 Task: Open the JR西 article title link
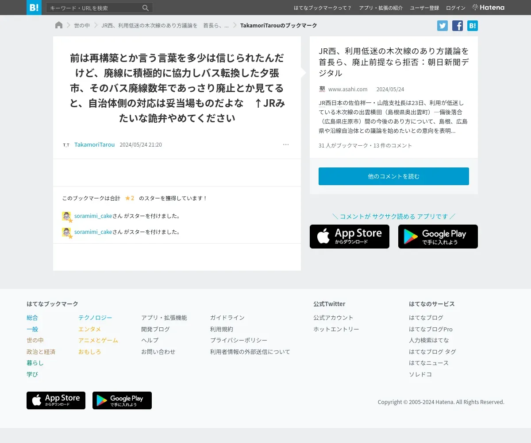pyautogui.click(x=393, y=62)
